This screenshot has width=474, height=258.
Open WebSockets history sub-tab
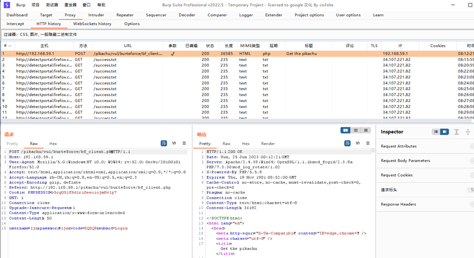pos(92,24)
